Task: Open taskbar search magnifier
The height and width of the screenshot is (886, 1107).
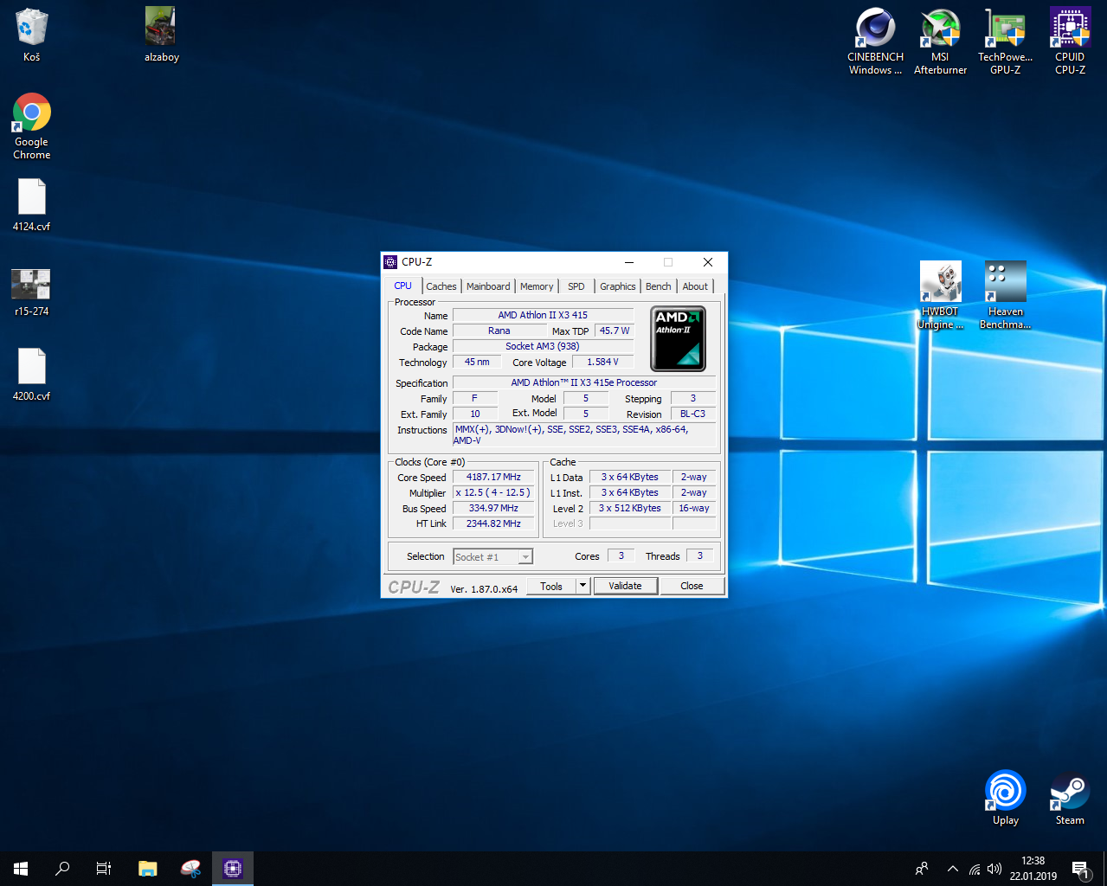Action: click(62, 869)
